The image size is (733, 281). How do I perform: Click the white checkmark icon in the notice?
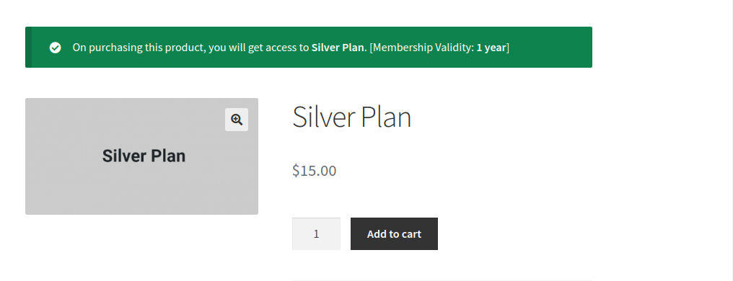tap(55, 48)
